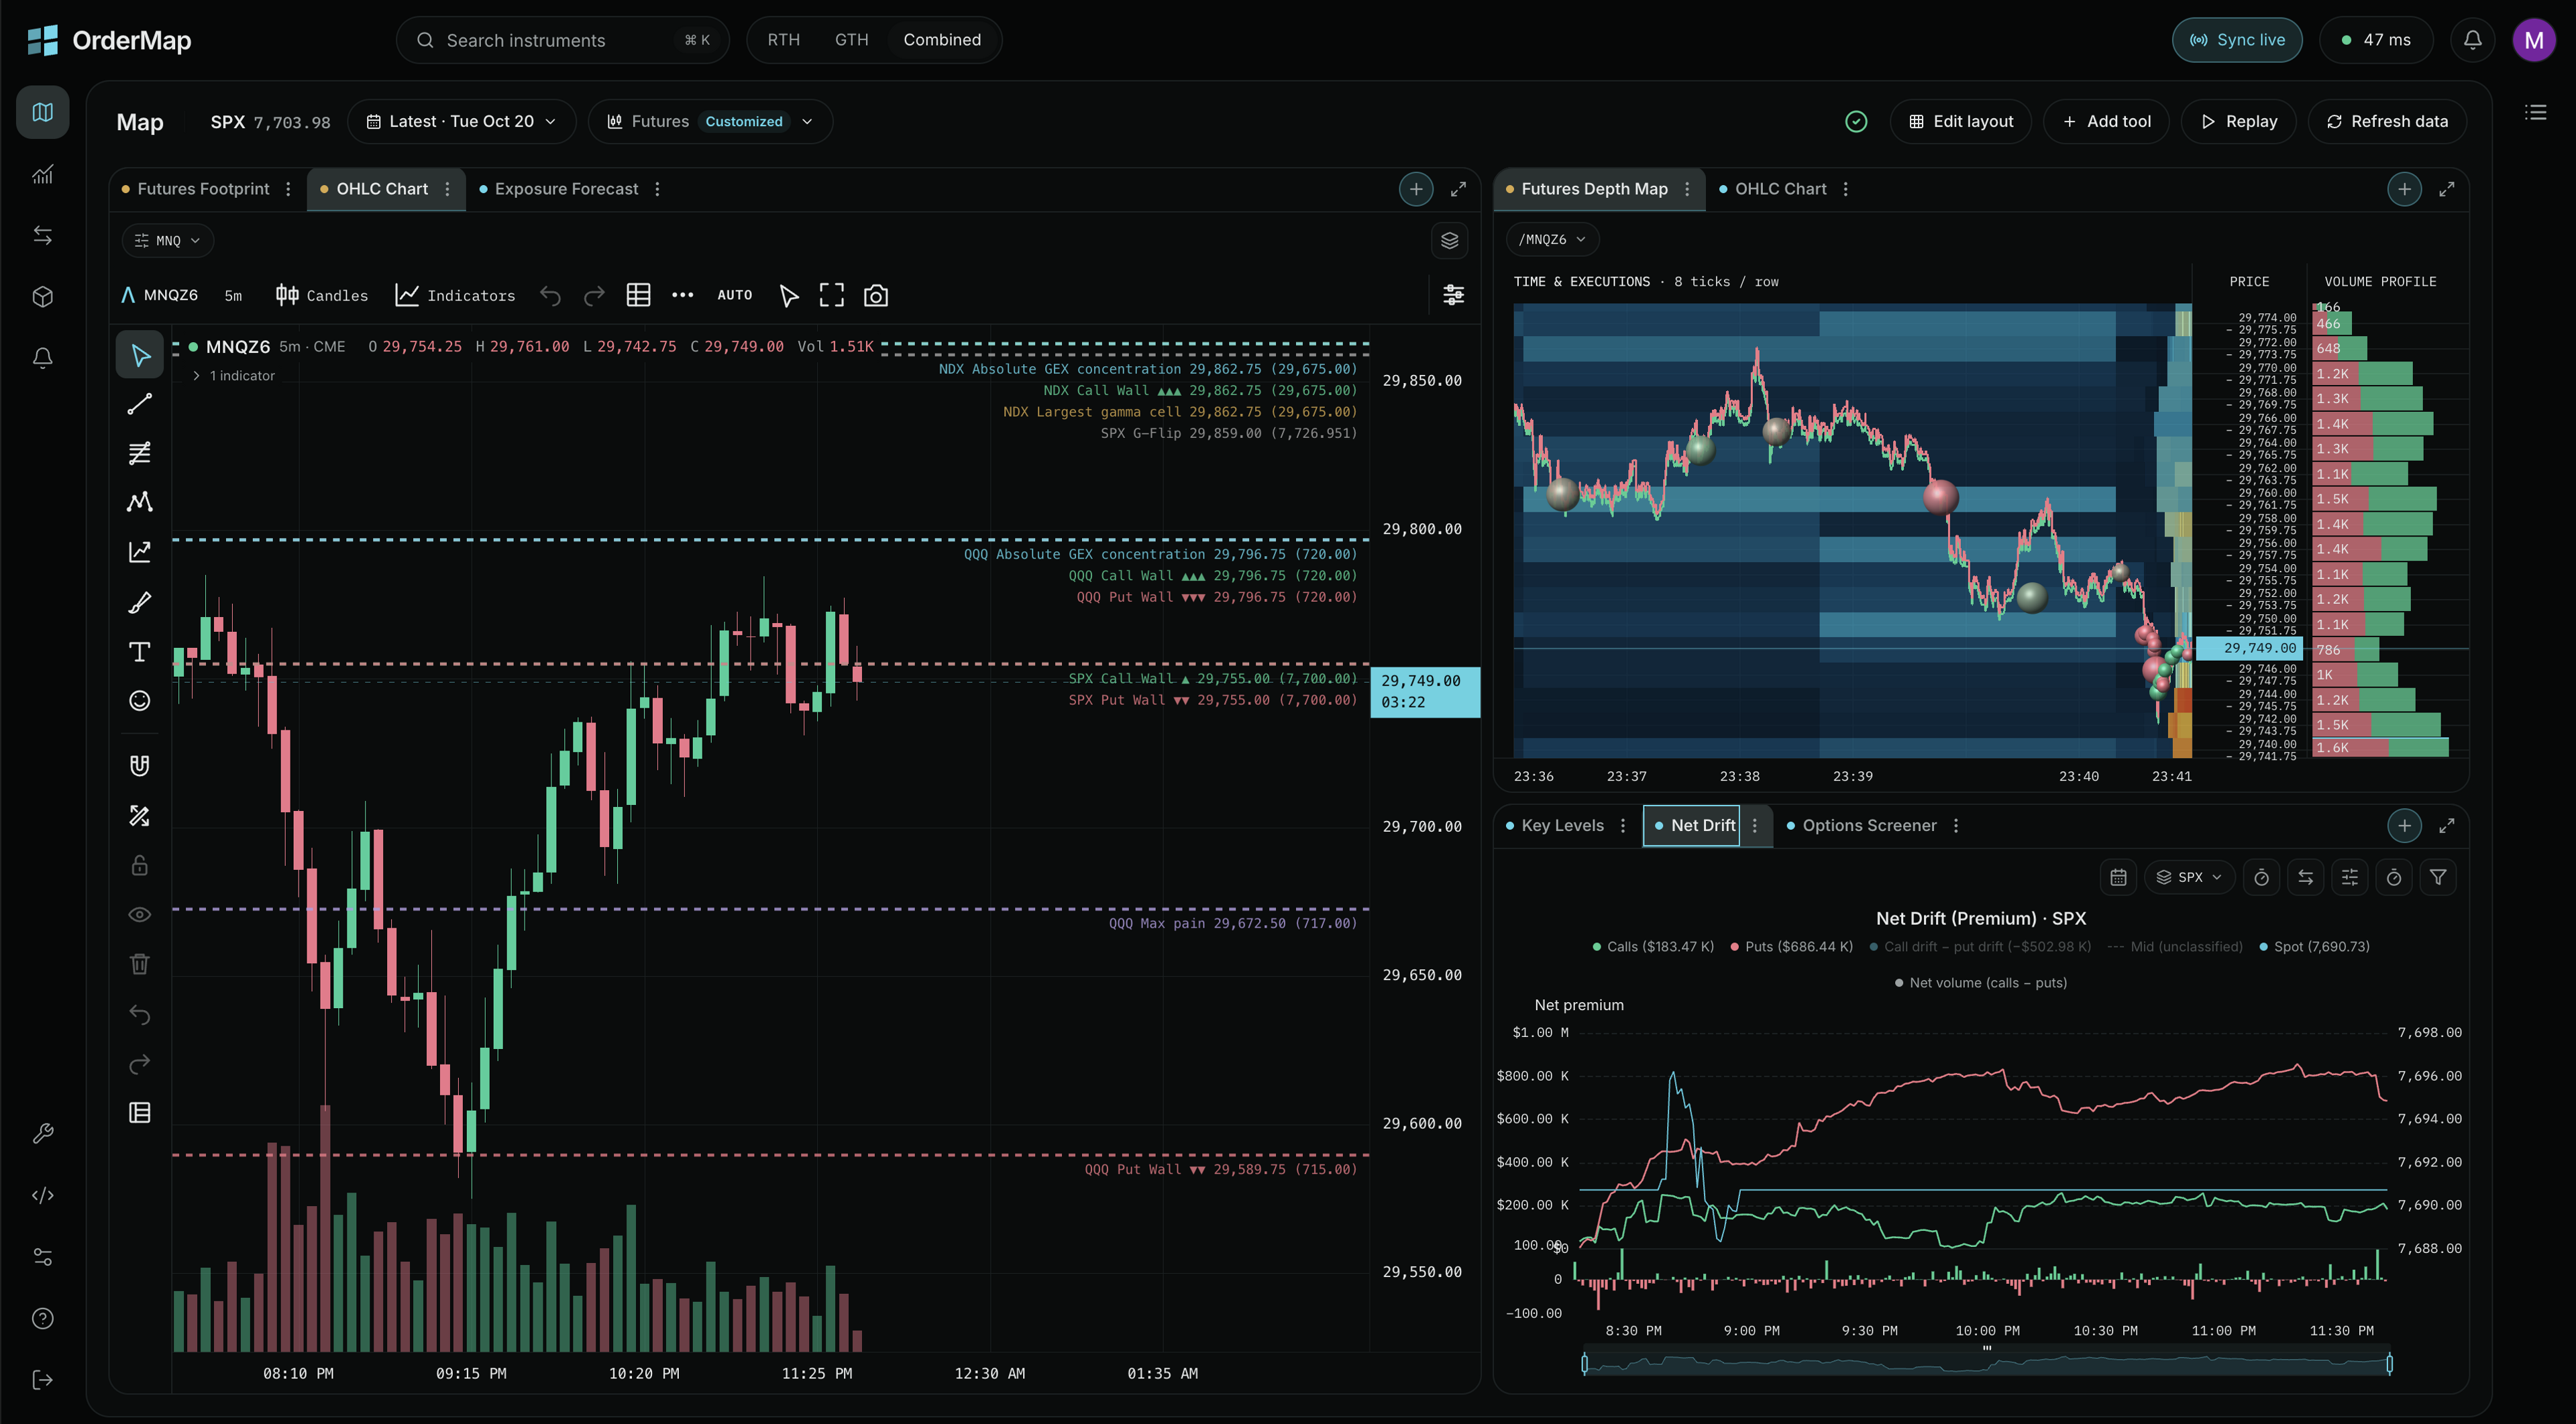Click the filter funnel icon in Net Drift
This screenshot has width=2576, height=1424.
(2438, 877)
